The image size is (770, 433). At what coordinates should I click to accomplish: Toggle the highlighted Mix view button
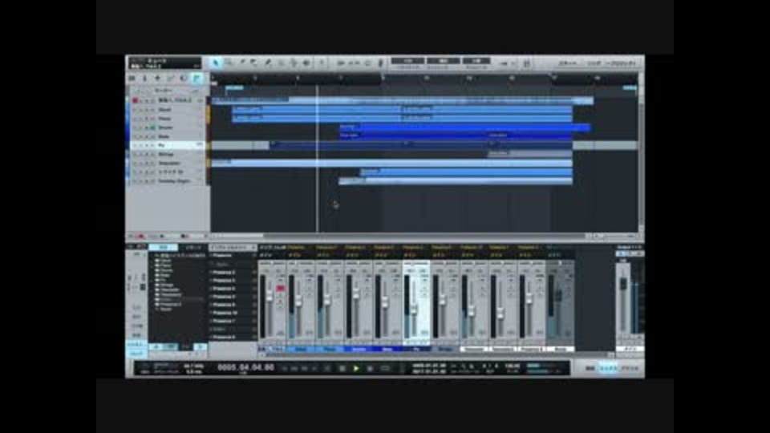click(x=609, y=368)
